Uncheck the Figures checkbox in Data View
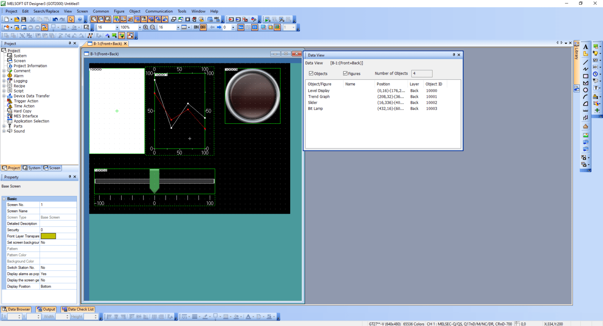 pos(345,73)
